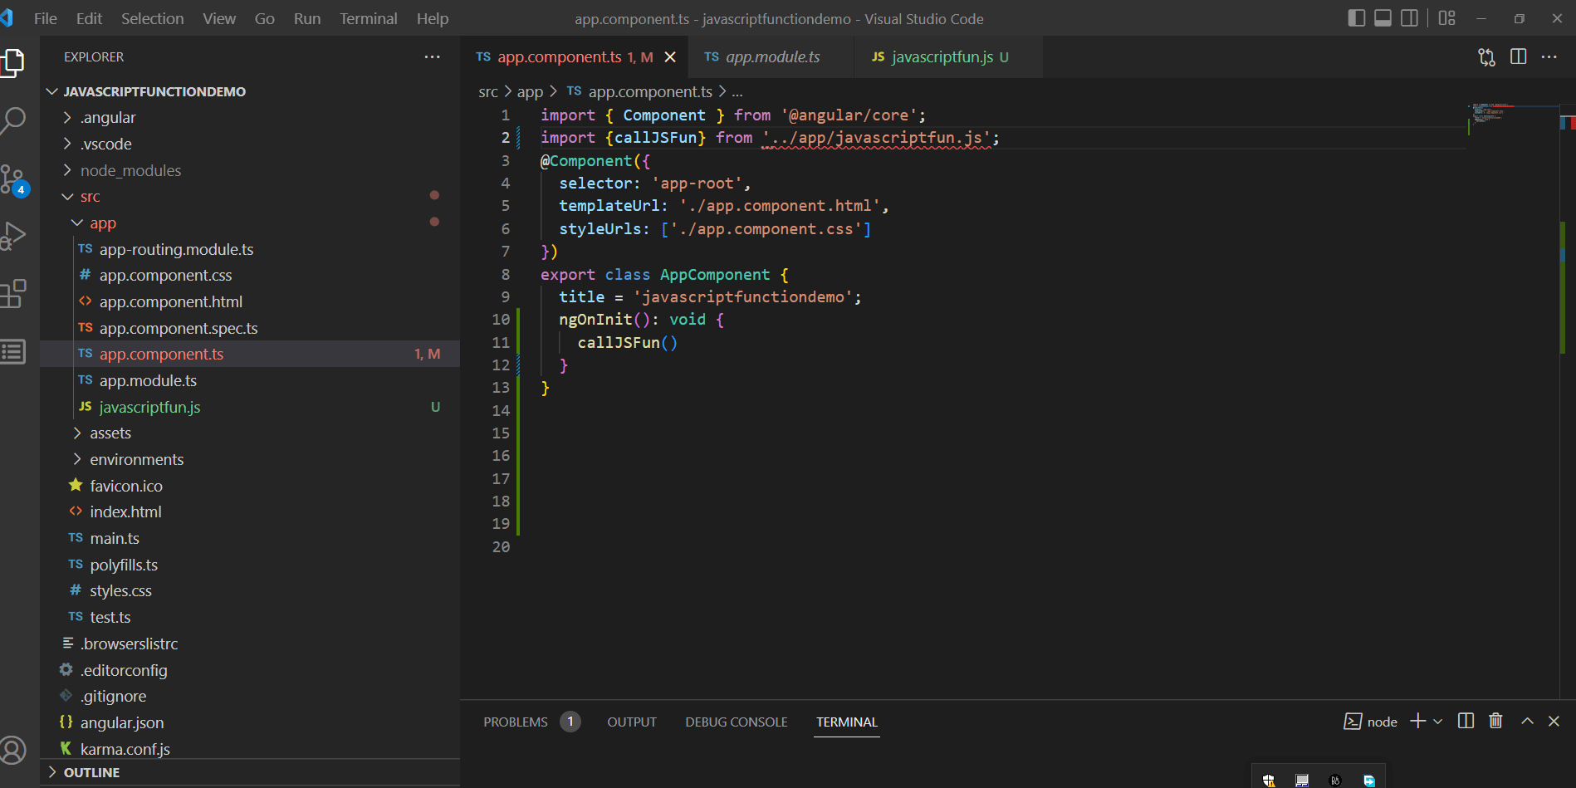
Task: Split the editor using the split icon
Action: 1518,56
